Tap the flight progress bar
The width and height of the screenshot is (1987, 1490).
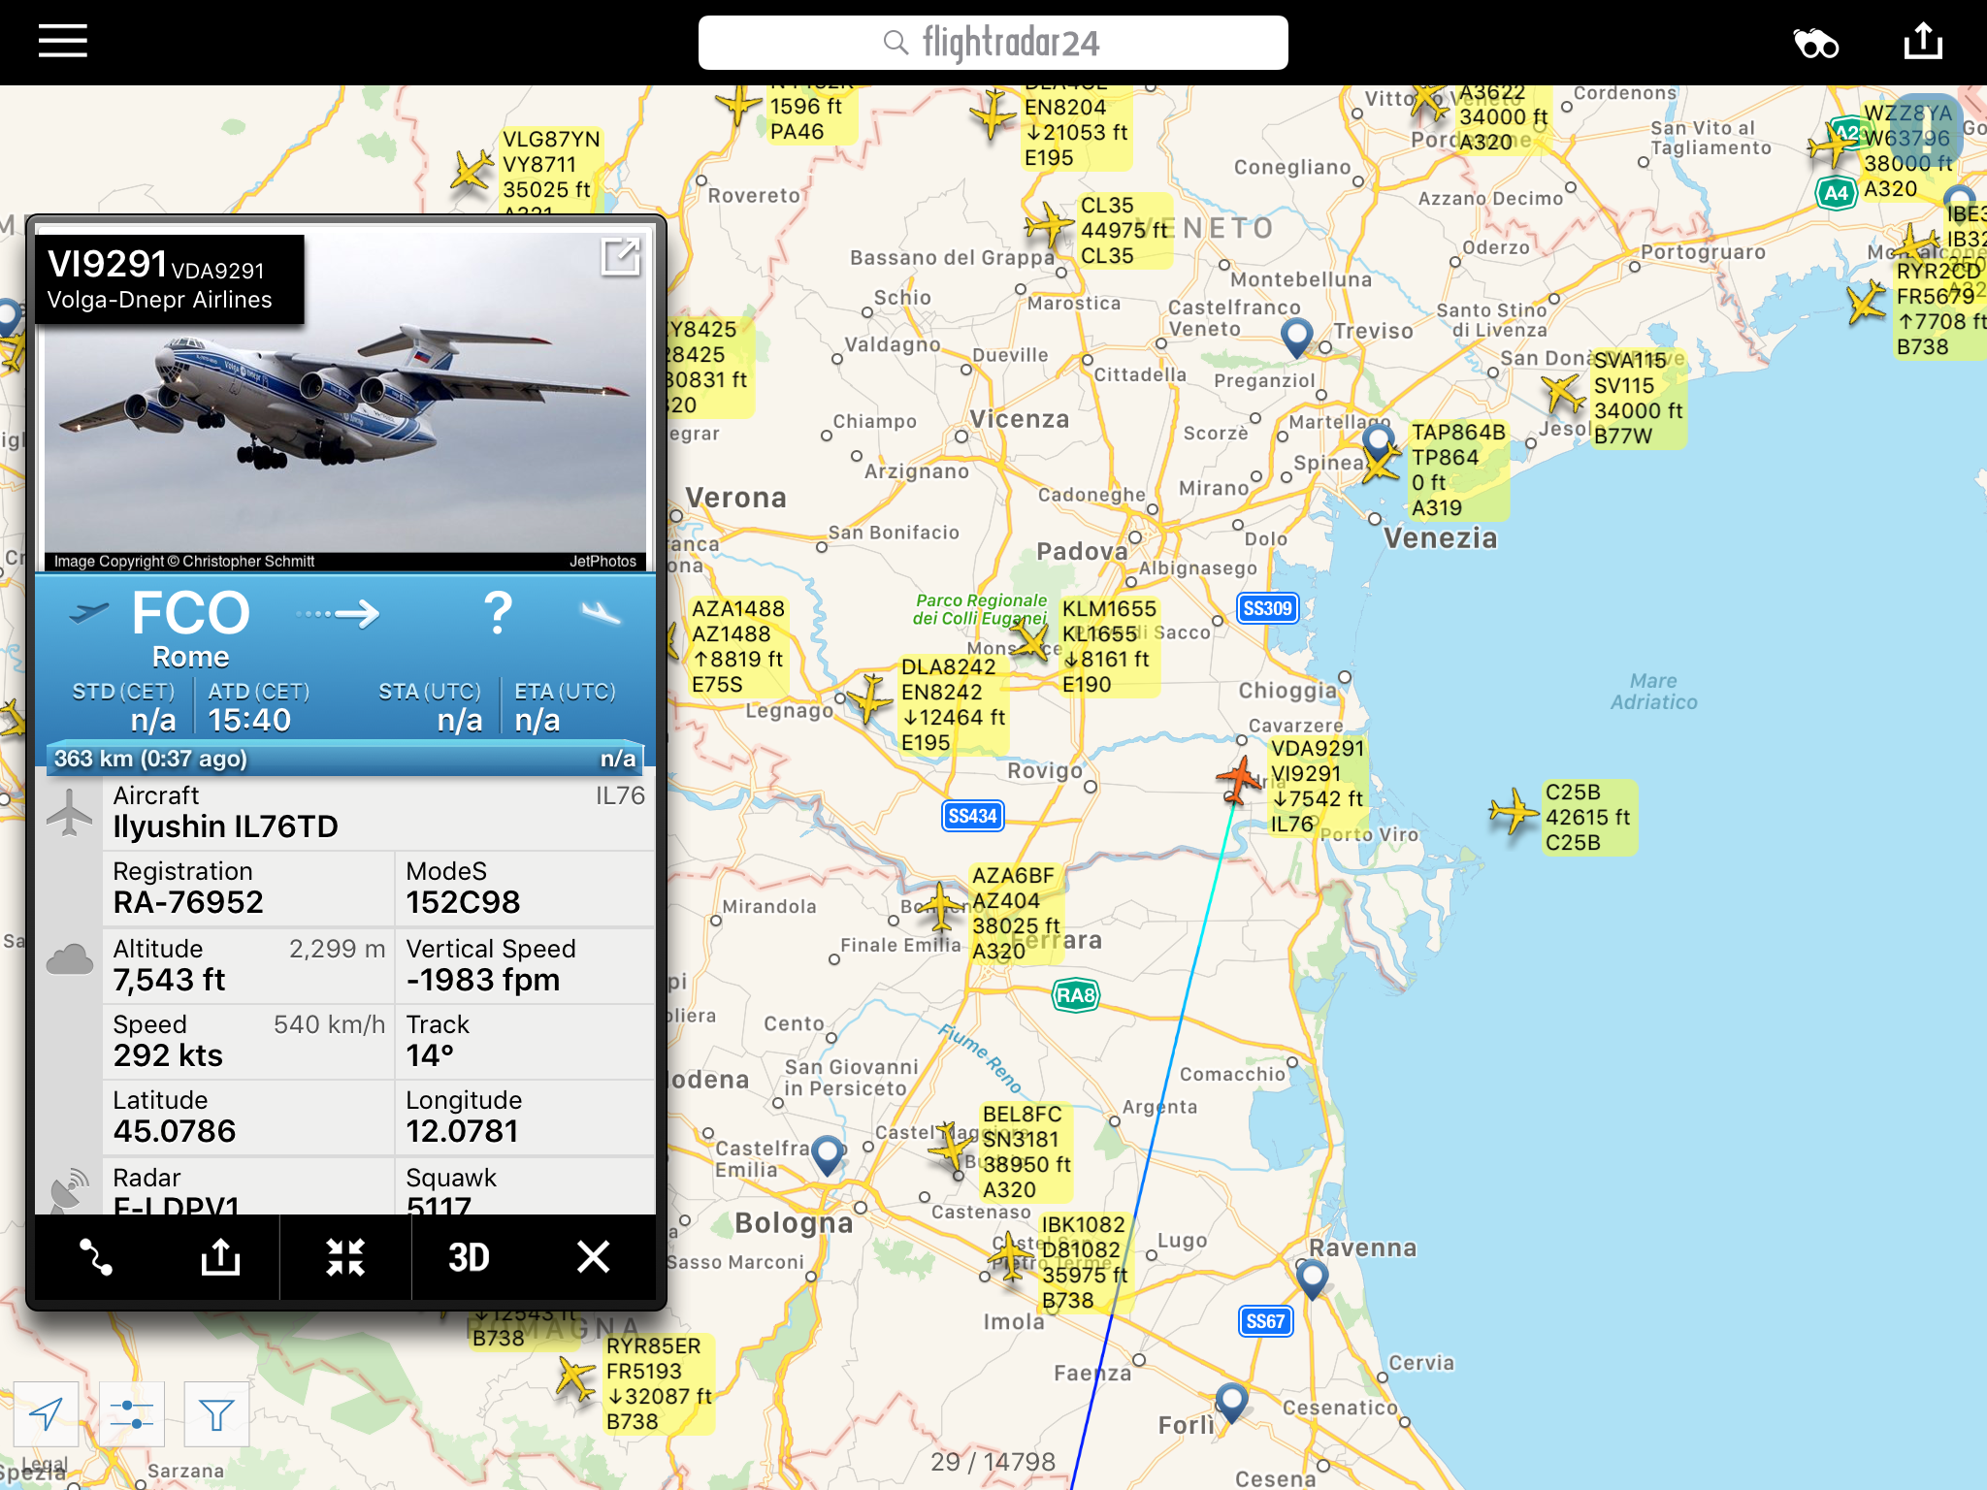(345, 759)
